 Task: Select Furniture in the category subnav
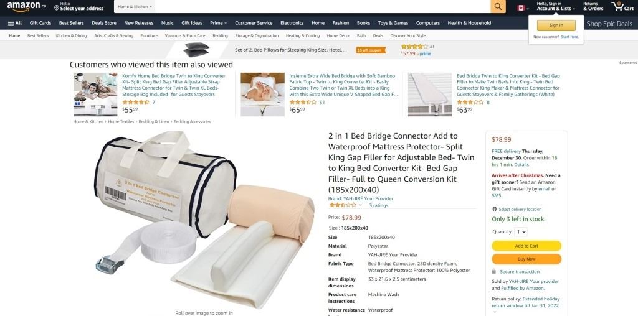149,35
